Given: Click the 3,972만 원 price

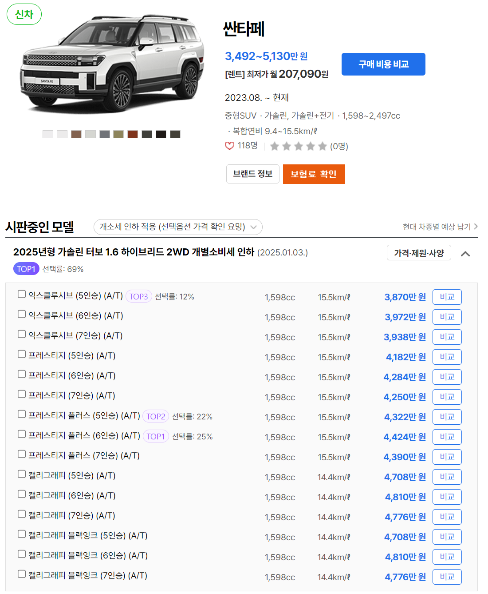Looking at the screenshot, I should (405, 317).
